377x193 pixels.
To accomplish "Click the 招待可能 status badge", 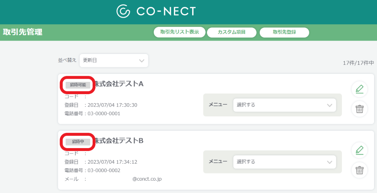I will (78, 85).
